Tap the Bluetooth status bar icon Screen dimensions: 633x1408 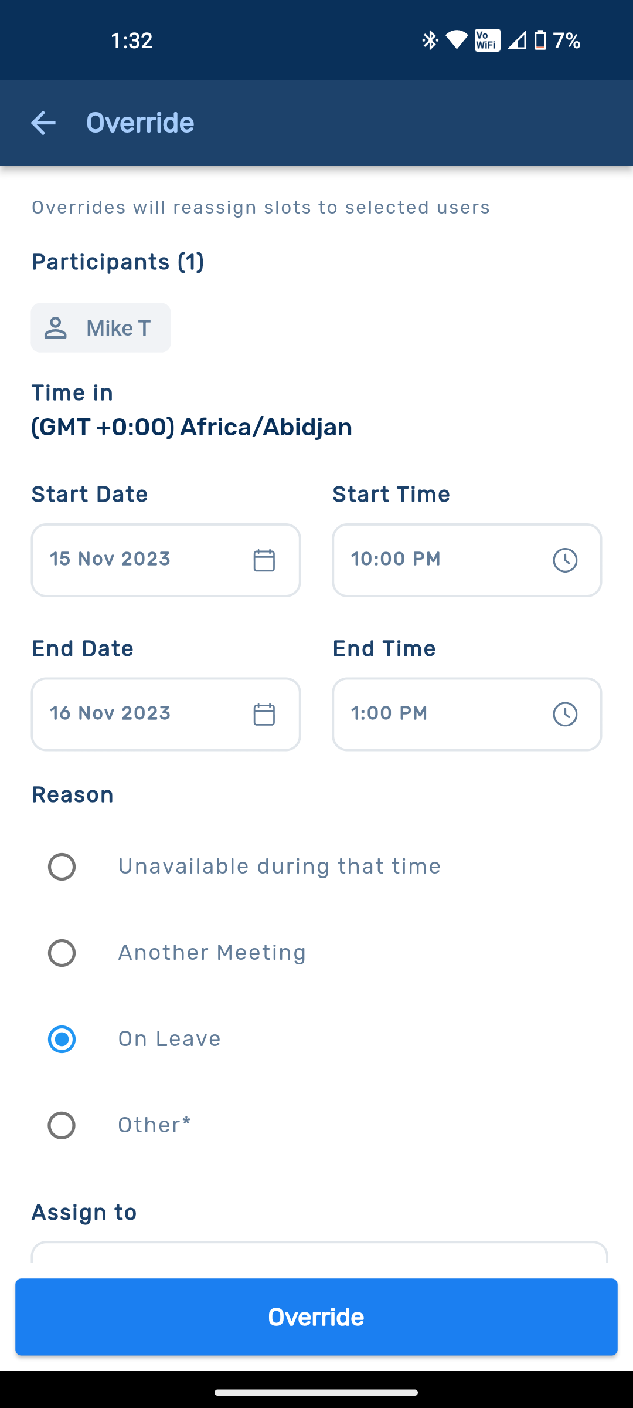(430, 40)
